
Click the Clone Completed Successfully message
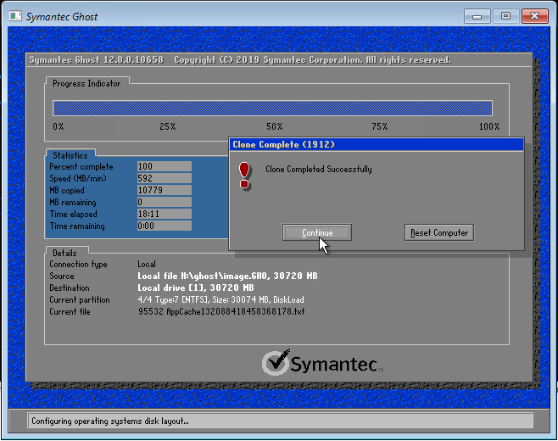click(319, 169)
